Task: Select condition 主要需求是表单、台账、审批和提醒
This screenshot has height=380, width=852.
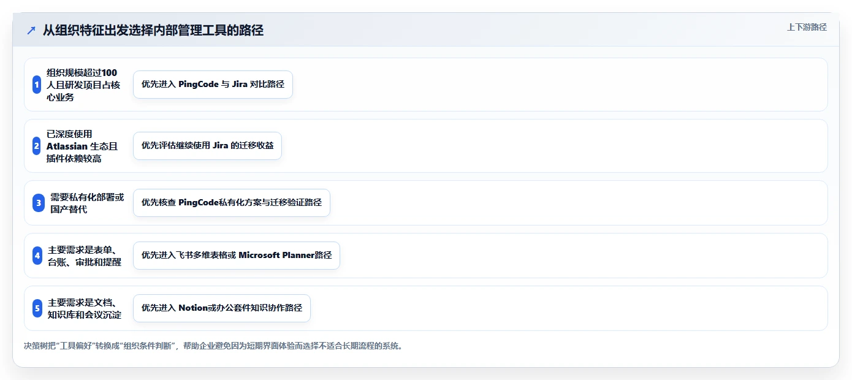Action: pyautogui.click(x=85, y=256)
